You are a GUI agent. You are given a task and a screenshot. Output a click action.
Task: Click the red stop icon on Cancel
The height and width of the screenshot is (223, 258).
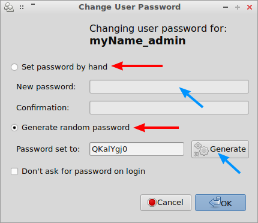(152, 203)
